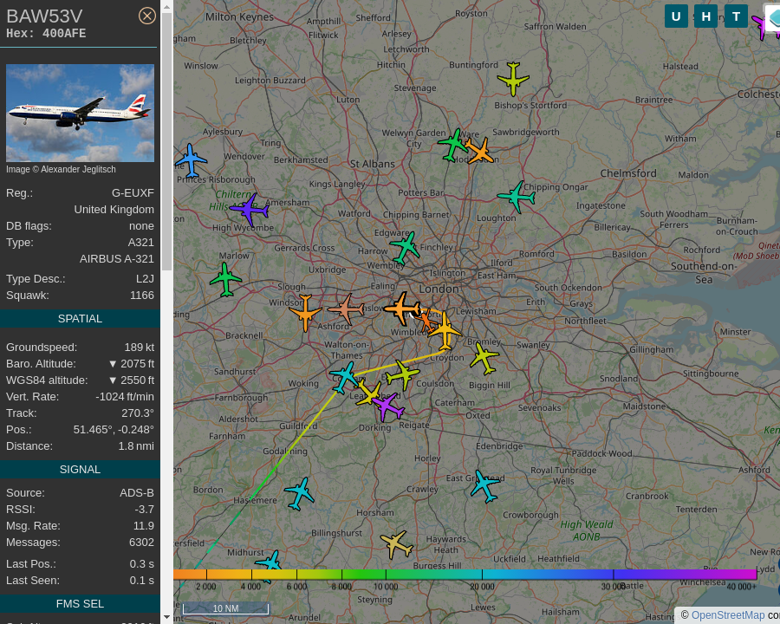
Task: Click the Type Desc. value L2J
Action: [x=146, y=279]
